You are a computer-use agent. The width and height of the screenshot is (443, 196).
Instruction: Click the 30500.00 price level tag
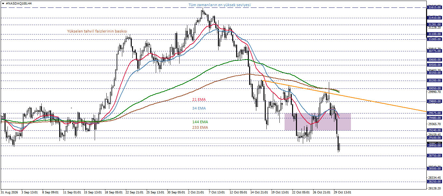click(435, 65)
